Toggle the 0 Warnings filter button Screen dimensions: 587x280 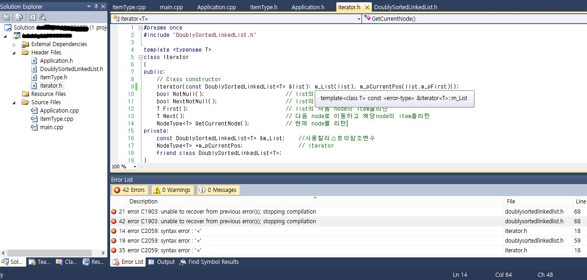point(172,190)
